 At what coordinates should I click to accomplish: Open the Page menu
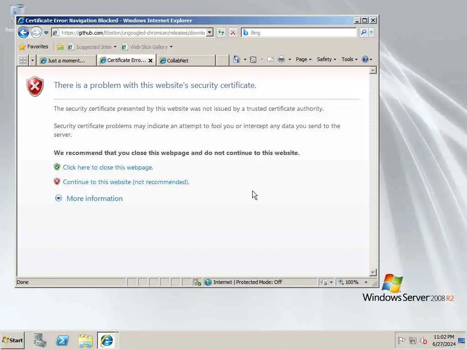coord(303,59)
